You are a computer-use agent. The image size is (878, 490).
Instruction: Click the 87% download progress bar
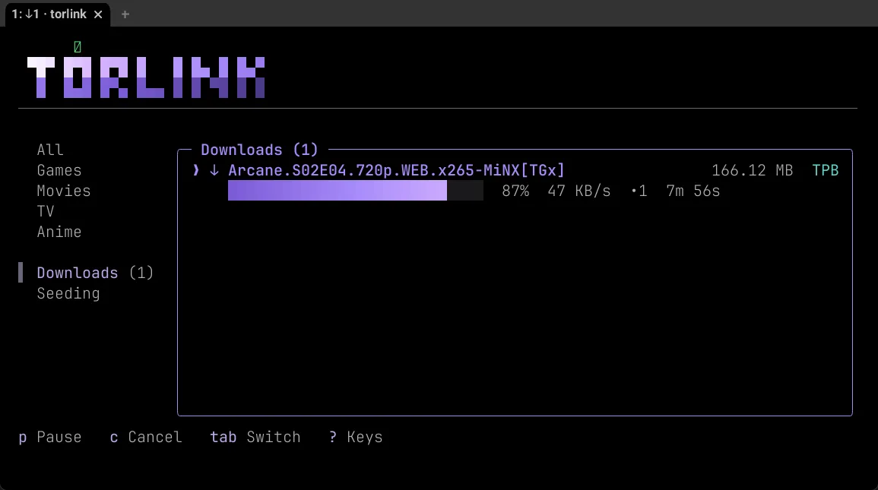click(356, 191)
